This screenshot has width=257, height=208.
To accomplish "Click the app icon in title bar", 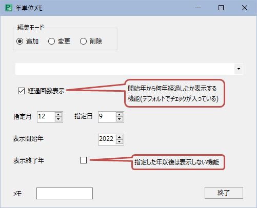I will pos(9,8).
